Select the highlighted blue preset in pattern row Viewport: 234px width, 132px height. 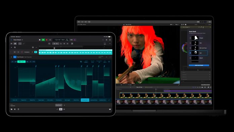85,100
